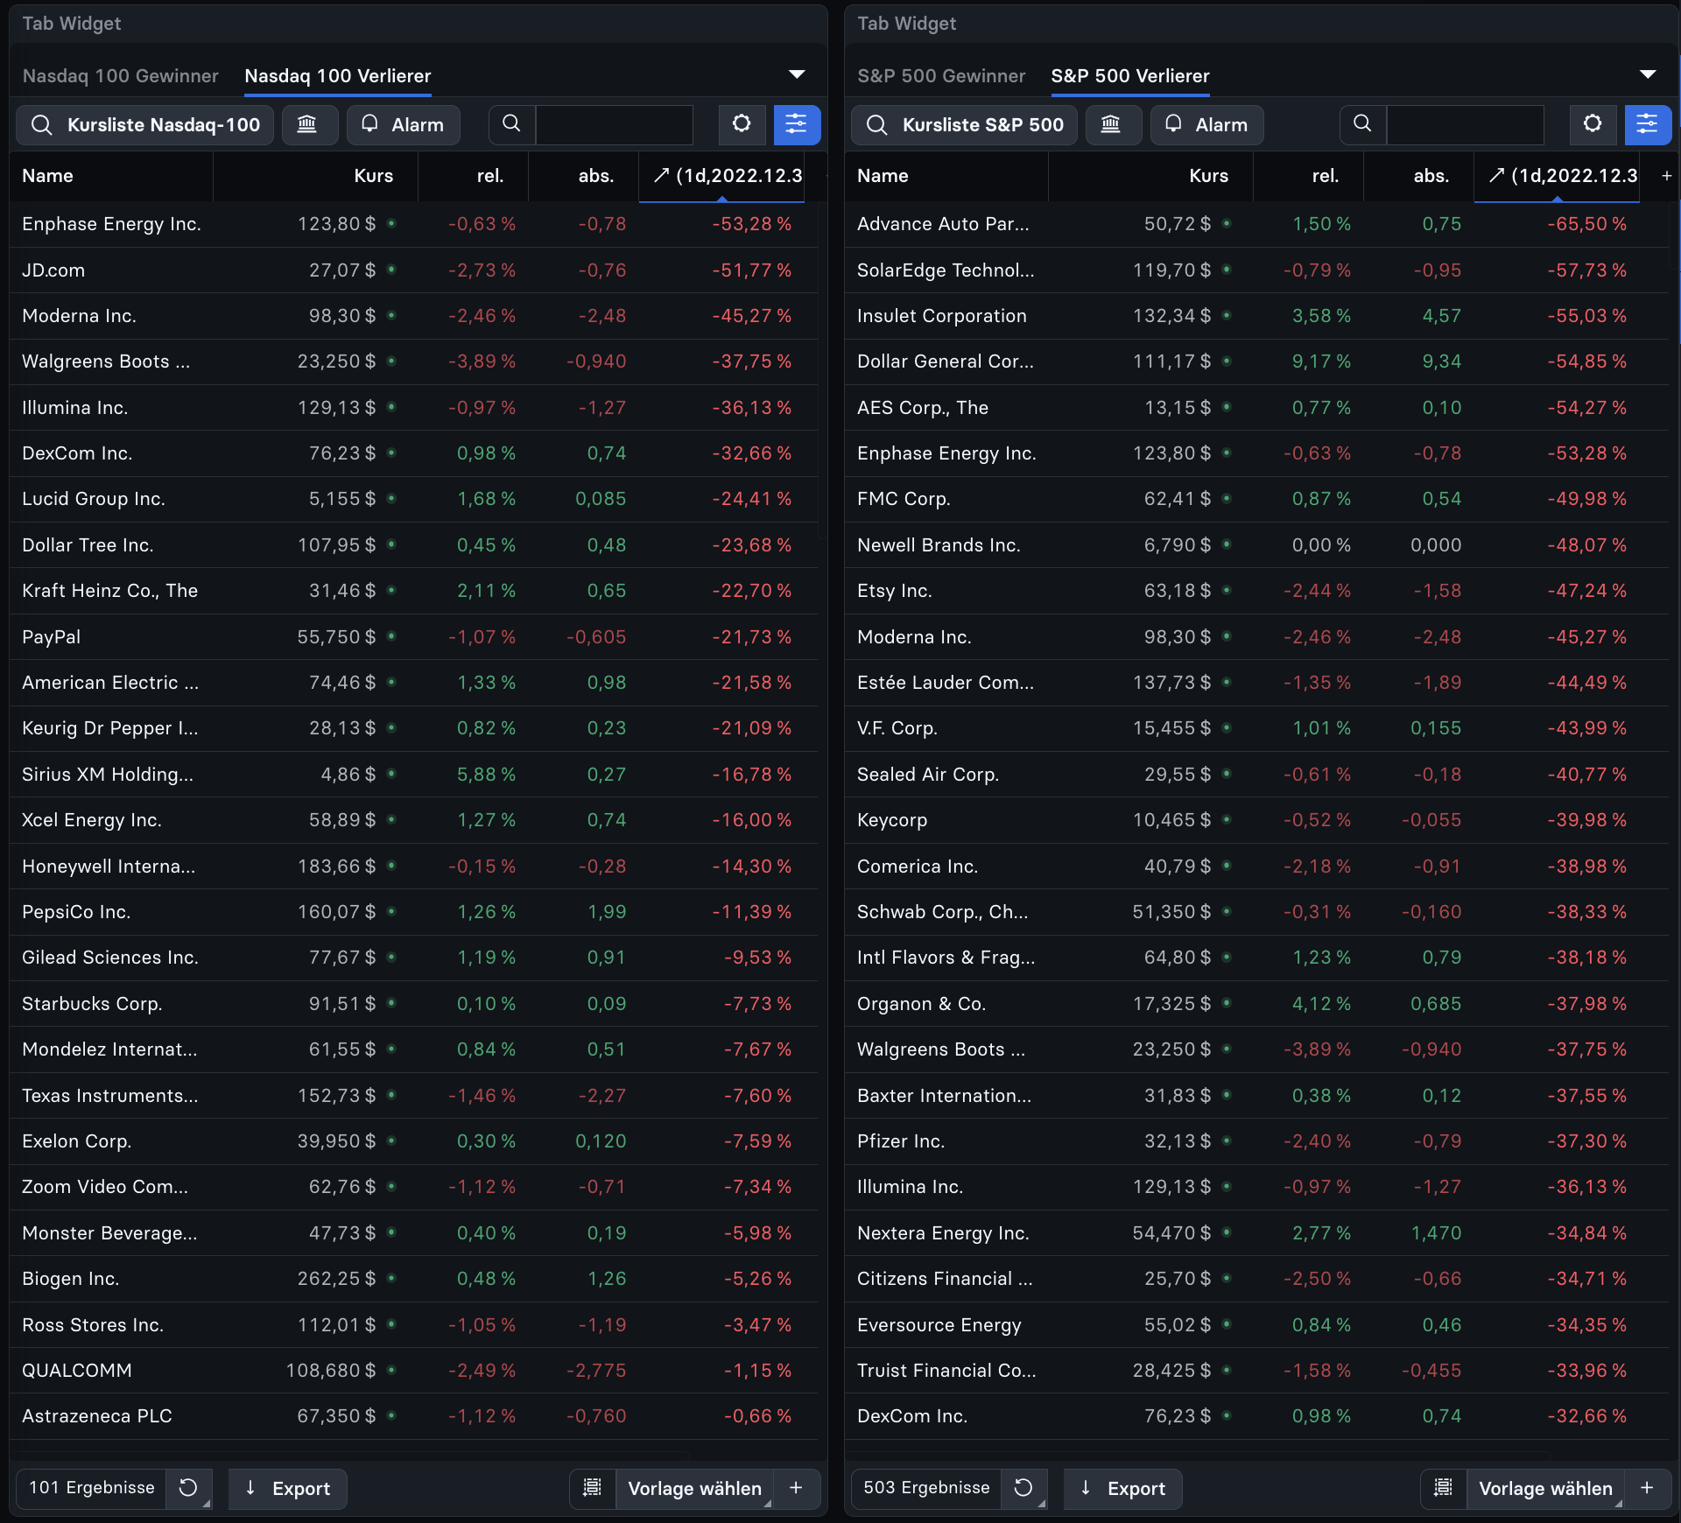Refresh the 101 Ergebnisse list
This screenshot has width=1681, height=1523.
[x=188, y=1488]
